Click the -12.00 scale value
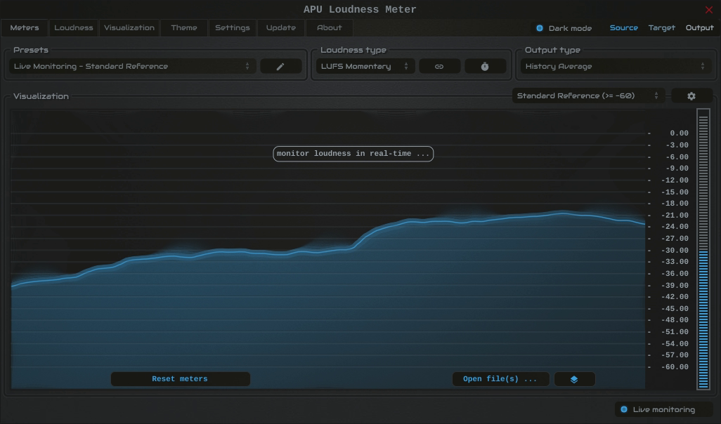The width and height of the screenshot is (721, 424). click(x=675, y=180)
